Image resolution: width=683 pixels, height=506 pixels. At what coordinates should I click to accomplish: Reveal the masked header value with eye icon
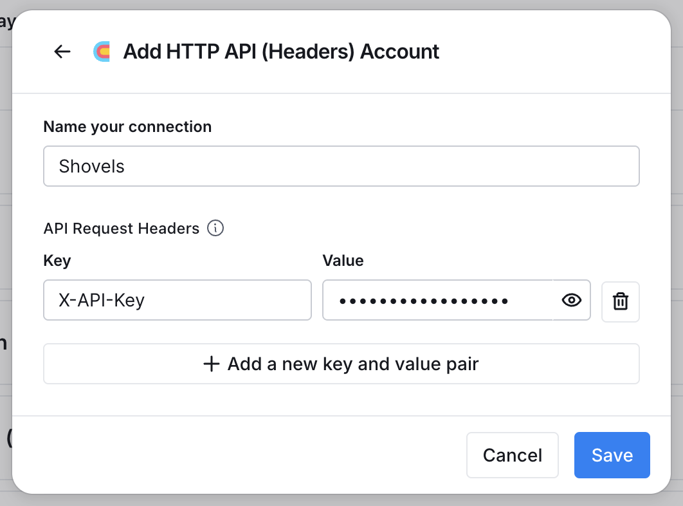coord(572,300)
